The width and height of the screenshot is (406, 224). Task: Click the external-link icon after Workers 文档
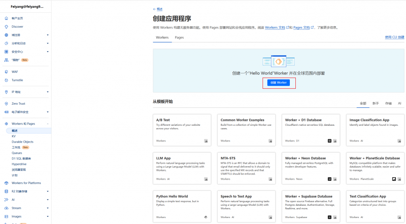pos(287,27)
